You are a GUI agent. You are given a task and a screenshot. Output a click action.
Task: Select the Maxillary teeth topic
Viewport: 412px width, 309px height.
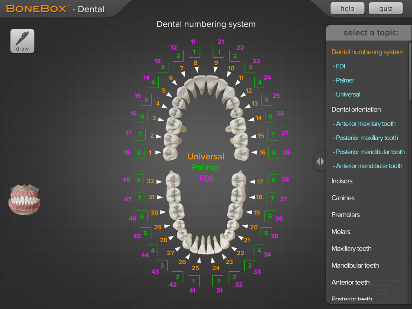coord(351,248)
